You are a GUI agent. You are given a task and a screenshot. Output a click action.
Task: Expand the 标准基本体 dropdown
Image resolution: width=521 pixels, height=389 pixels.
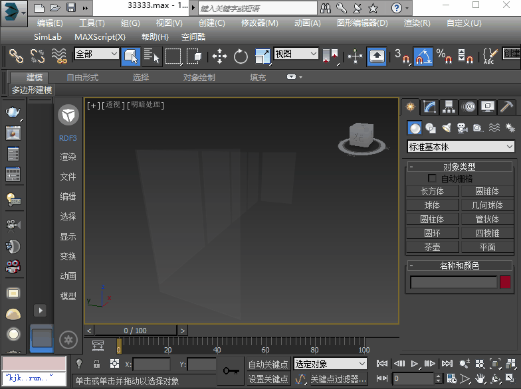pyautogui.click(x=461, y=147)
